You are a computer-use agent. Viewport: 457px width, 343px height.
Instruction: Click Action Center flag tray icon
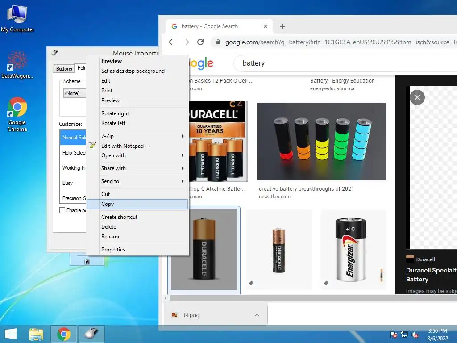394,335
